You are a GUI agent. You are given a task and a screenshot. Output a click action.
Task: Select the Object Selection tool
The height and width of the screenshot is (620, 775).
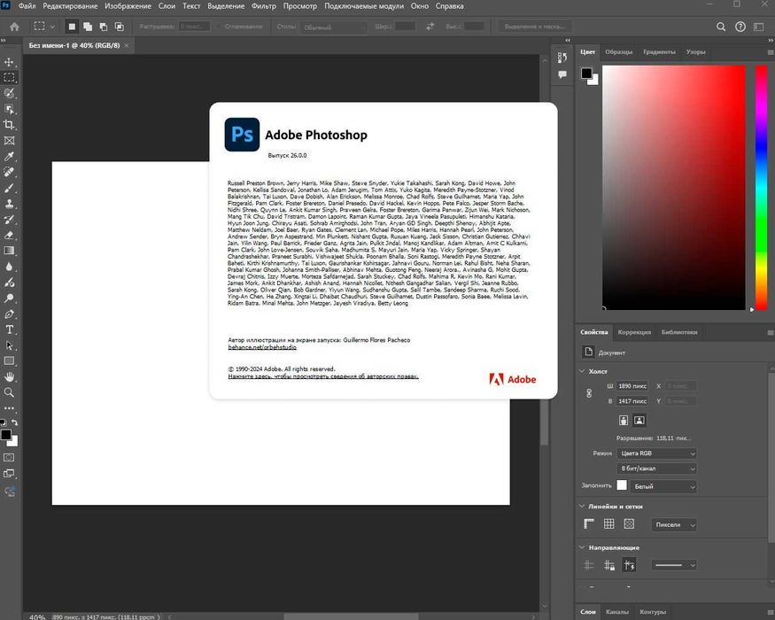[x=9, y=109]
